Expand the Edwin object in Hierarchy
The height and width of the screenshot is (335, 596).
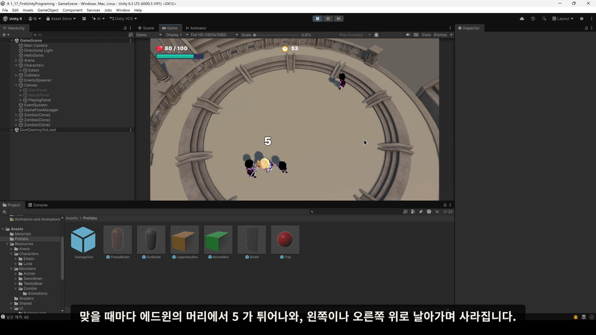click(x=20, y=70)
